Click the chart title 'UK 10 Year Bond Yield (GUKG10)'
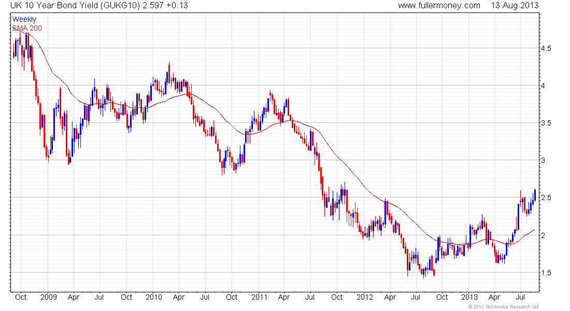Image resolution: width=570 pixels, height=311 pixels. 75,6
